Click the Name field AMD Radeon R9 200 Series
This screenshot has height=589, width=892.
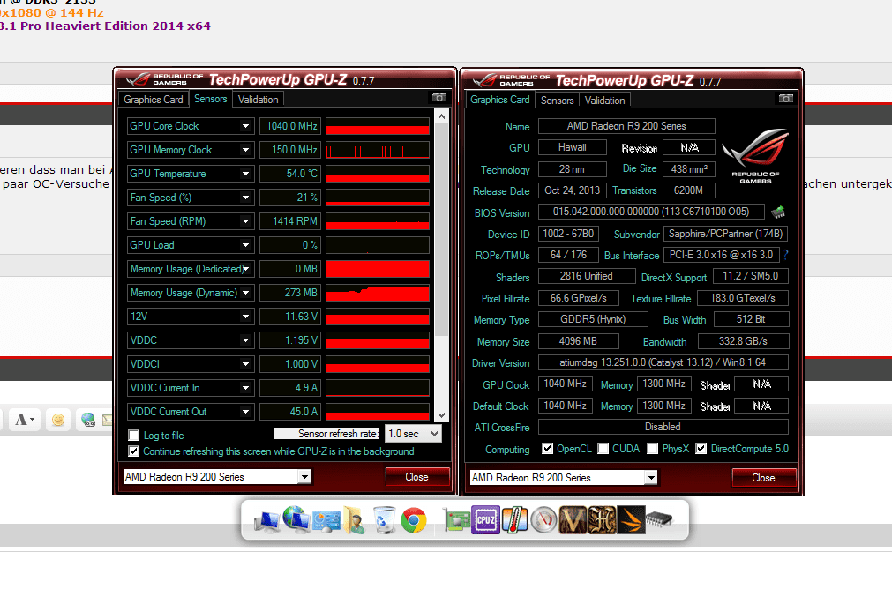point(626,125)
